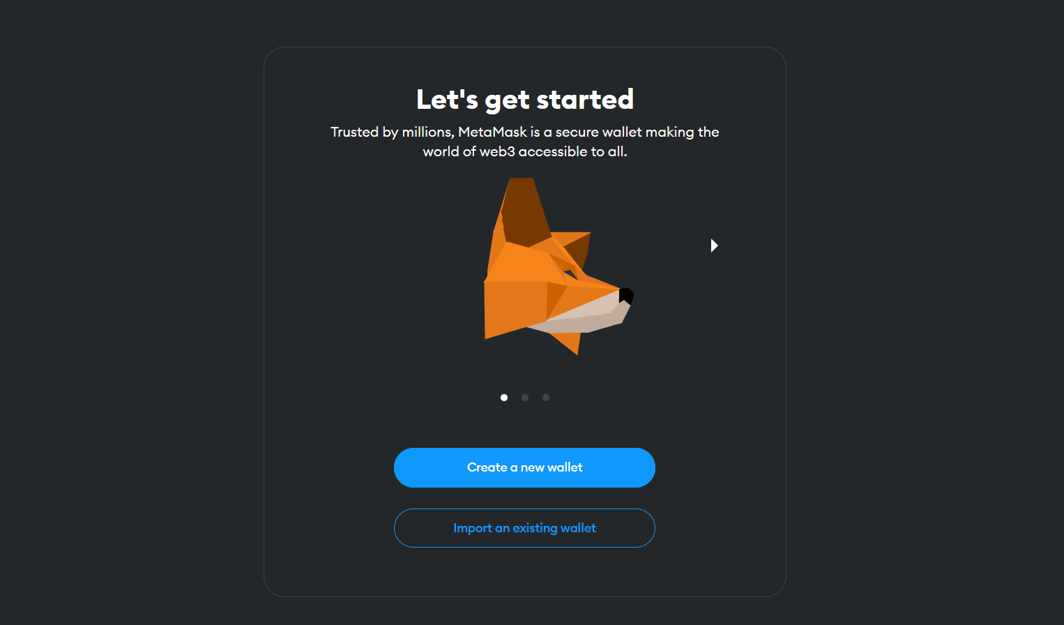Click the "accessible to all" text
1064x625 pixels.
pyautogui.click(x=572, y=151)
